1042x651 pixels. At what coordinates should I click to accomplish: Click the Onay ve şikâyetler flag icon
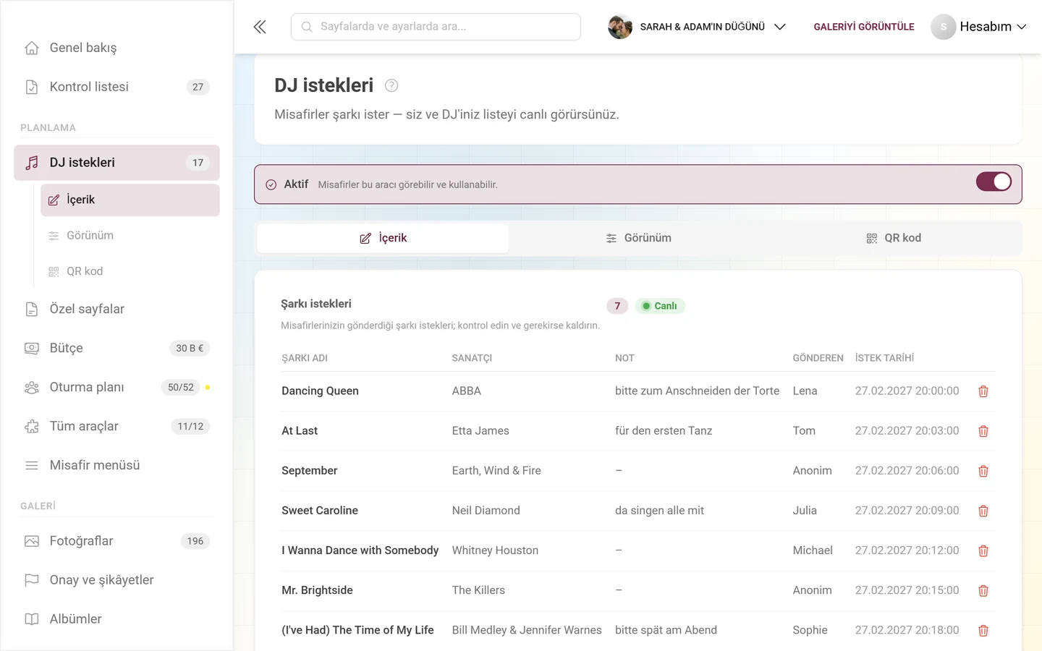tap(32, 580)
